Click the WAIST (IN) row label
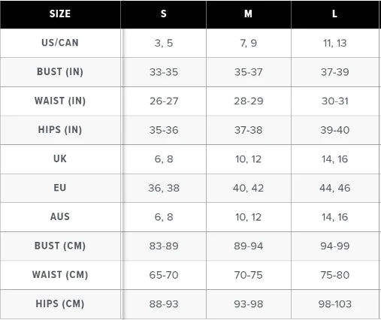The image size is (381, 320). pyautogui.click(x=60, y=101)
